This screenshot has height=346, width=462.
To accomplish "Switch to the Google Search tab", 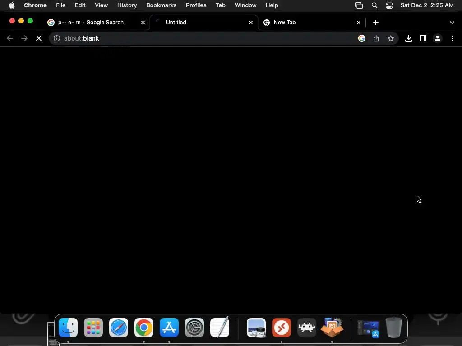I will [x=96, y=23].
